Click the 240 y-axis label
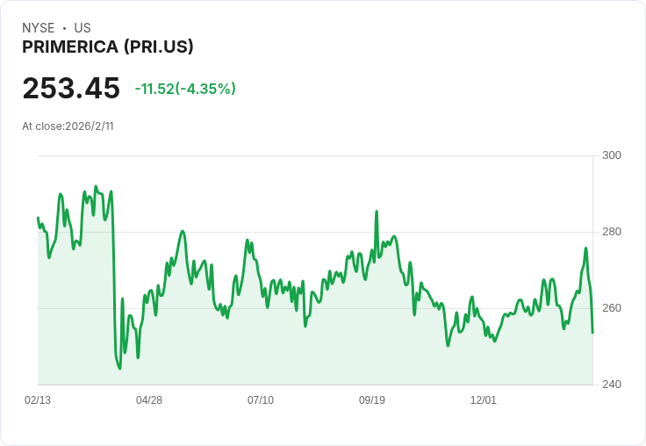The image size is (646, 446). (x=612, y=385)
